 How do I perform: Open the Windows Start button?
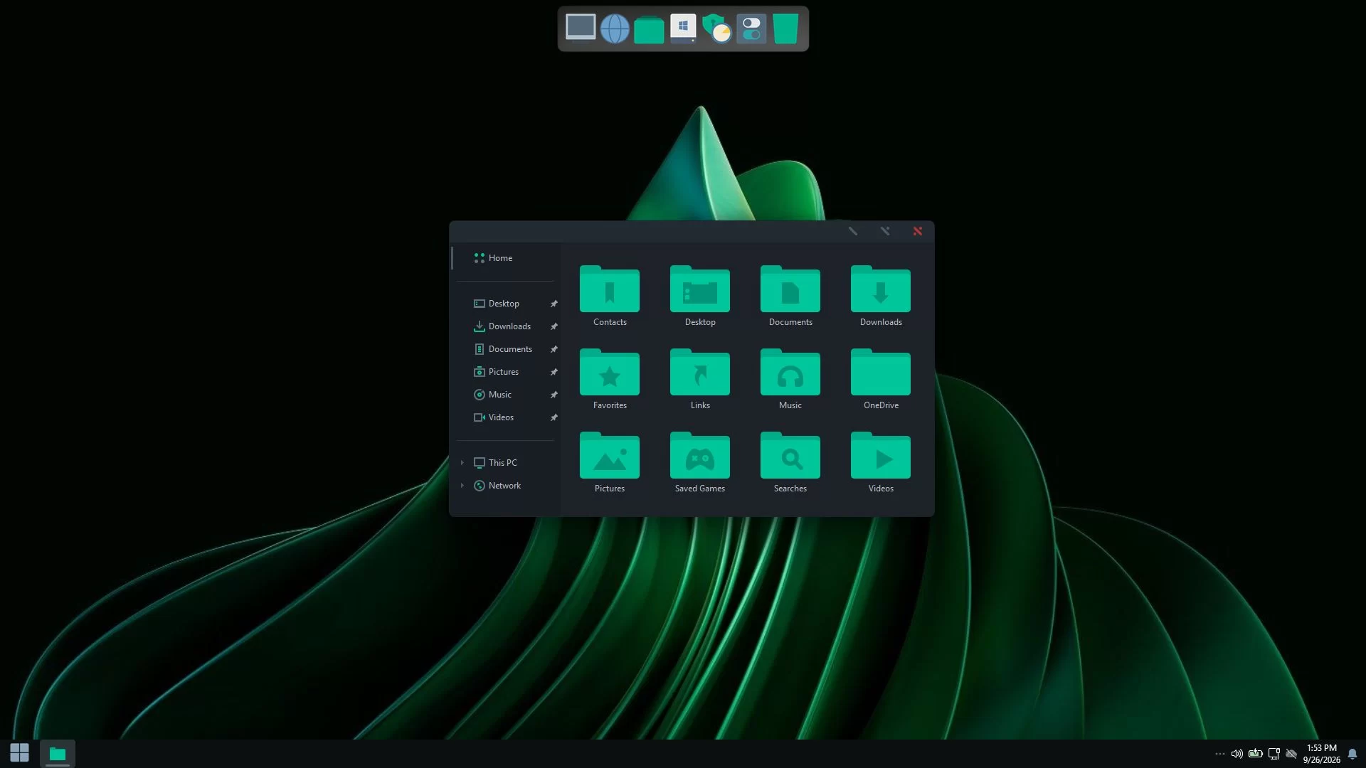coord(19,753)
